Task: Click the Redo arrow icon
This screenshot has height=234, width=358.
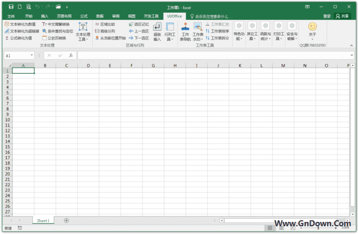Action: (x=48, y=7)
